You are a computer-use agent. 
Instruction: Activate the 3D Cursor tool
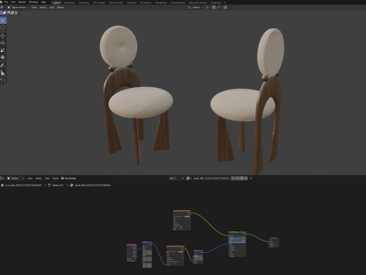click(x=3, y=27)
